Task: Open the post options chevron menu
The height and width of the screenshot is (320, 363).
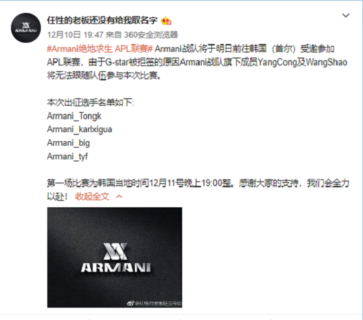Action: pos(346,15)
